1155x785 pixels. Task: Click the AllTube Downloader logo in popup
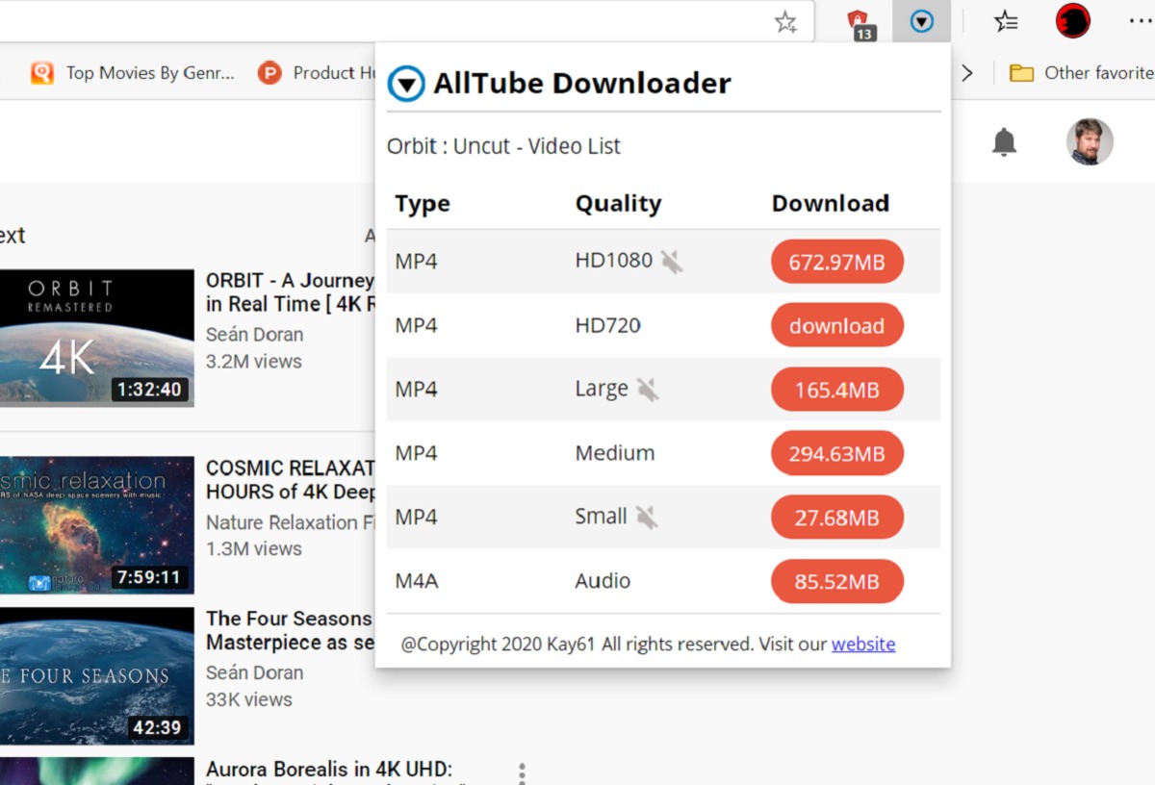(406, 84)
